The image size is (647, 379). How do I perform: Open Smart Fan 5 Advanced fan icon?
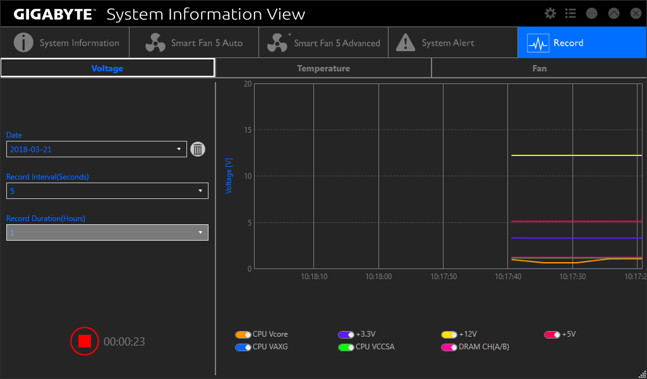[x=277, y=43]
